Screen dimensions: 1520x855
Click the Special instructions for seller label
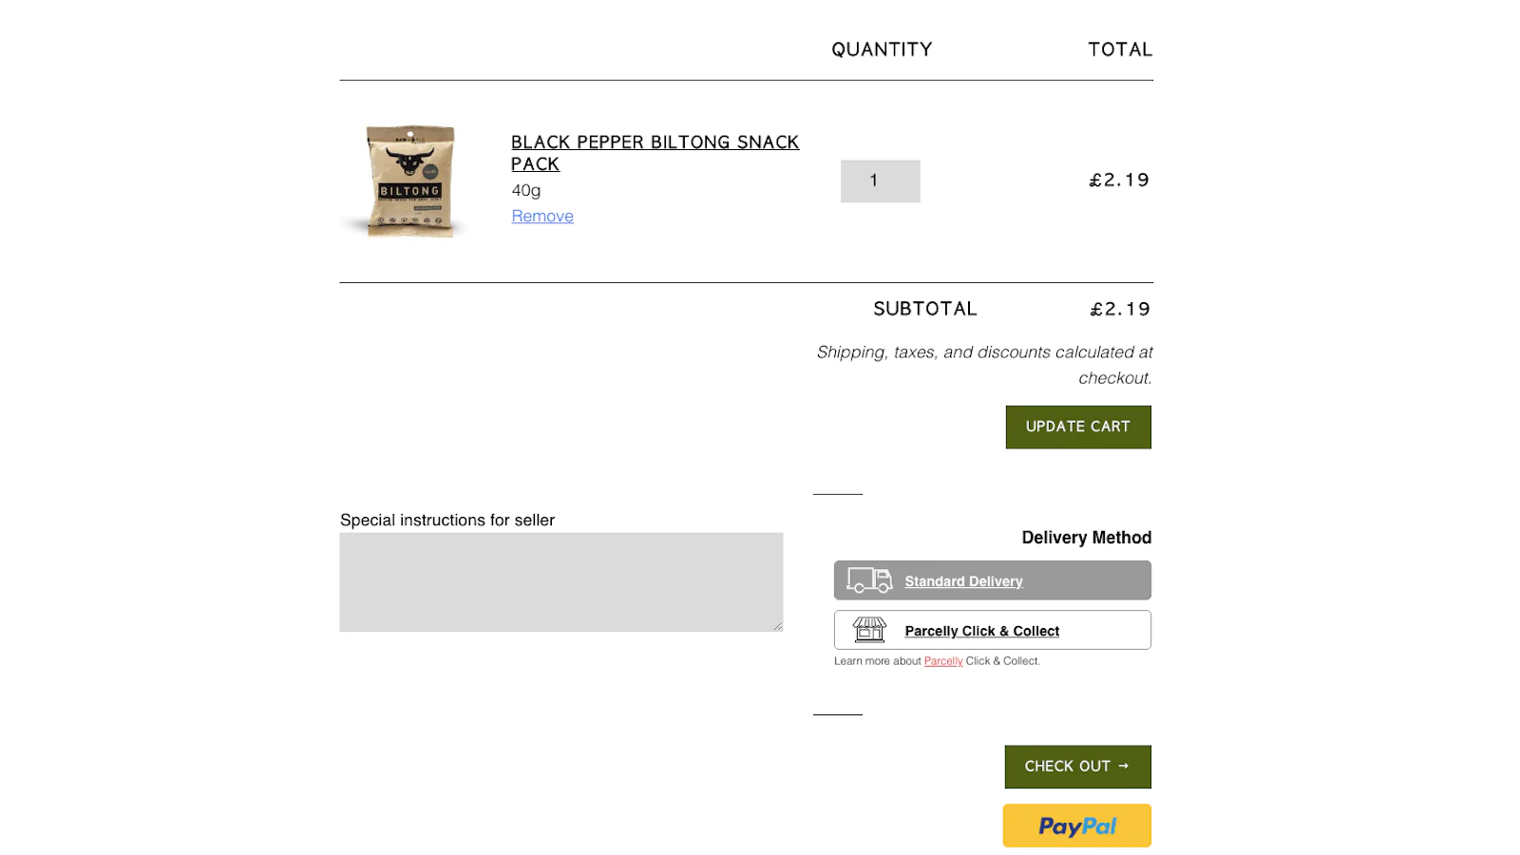tap(447, 520)
